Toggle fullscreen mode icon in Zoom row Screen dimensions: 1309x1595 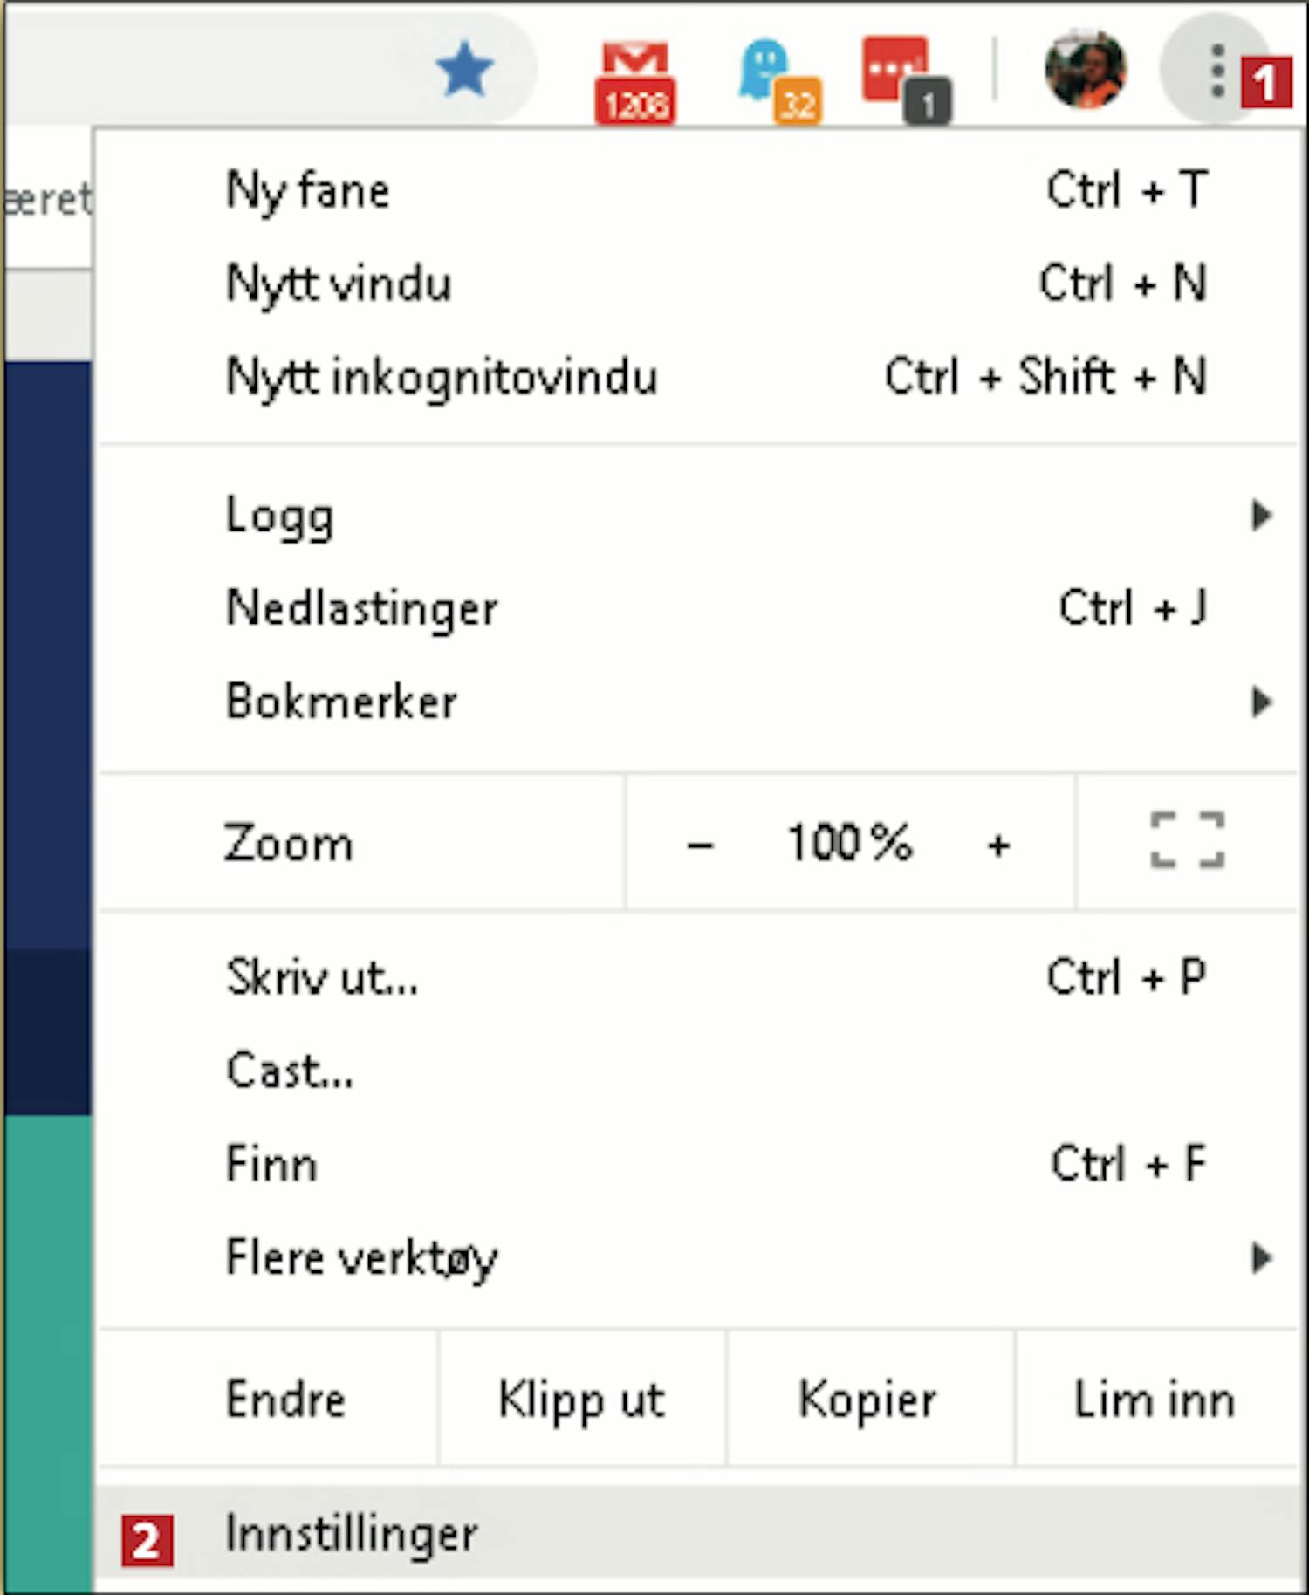point(1187,841)
